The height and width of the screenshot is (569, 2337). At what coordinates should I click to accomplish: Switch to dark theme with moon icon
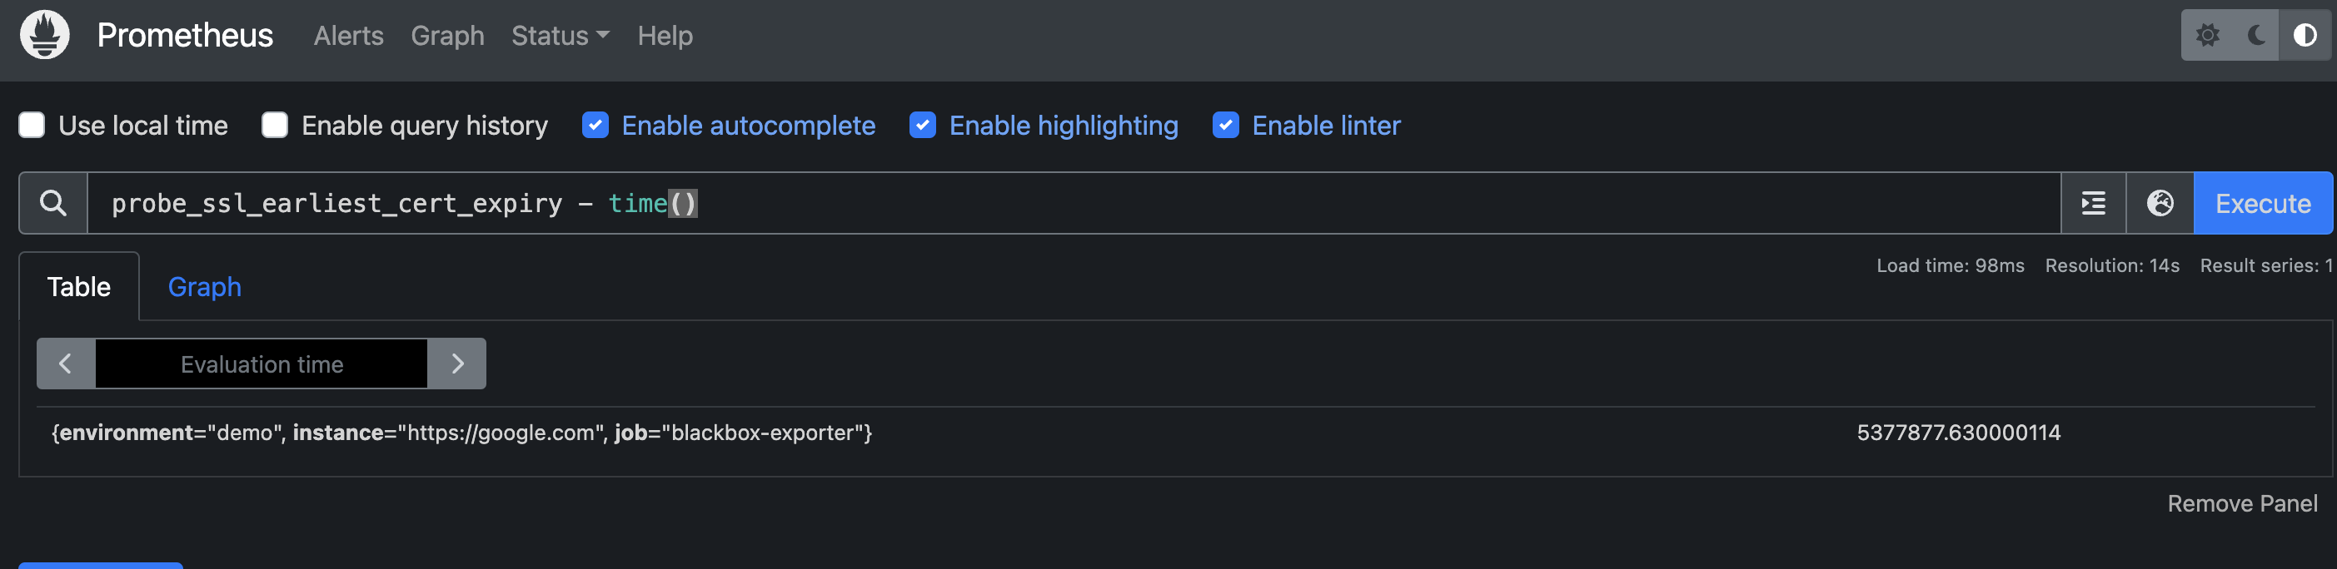pos(2256,35)
